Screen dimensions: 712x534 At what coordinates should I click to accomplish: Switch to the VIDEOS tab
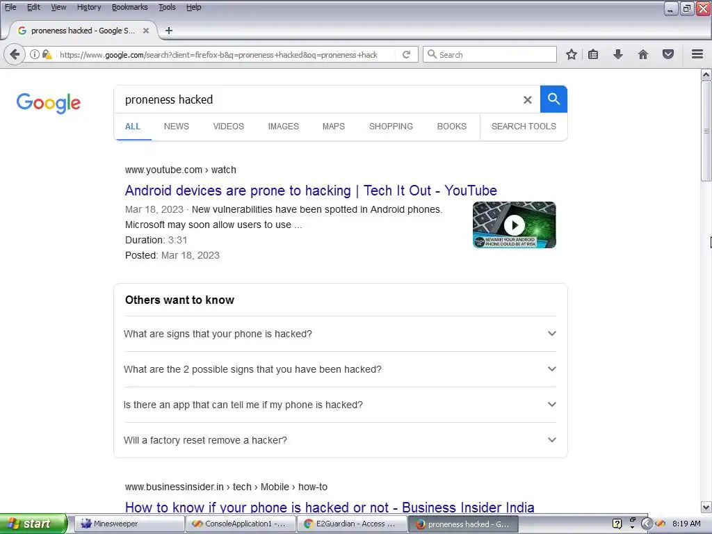click(x=228, y=127)
